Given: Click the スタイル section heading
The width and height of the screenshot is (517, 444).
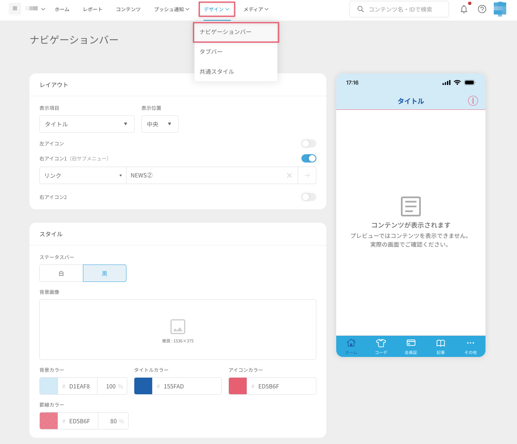Looking at the screenshot, I should [51, 234].
